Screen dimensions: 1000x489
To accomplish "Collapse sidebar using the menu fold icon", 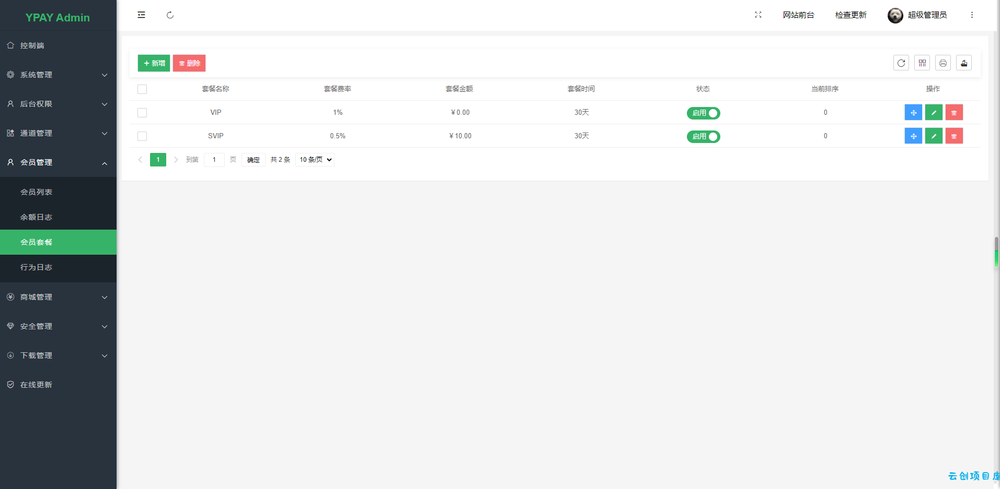I will coord(141,15).
